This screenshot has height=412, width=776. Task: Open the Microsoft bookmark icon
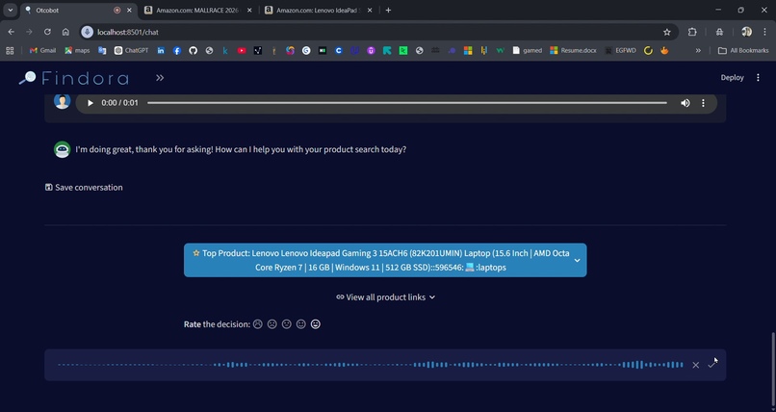[x=468, y=50]
